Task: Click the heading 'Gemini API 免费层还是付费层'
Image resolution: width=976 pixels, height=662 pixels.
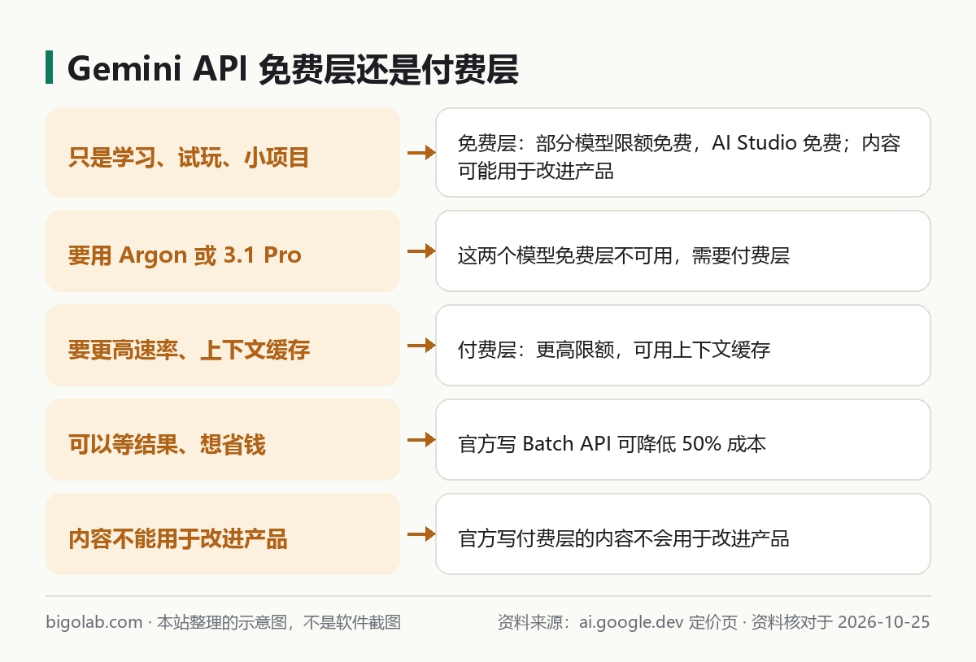Action: click(293, 70)
